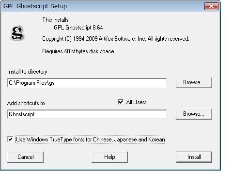This screenshot has height=186, width=248.
Task: Click 'Requires 40 Mbytes disk space' text
Action: [x=78, y=51]
